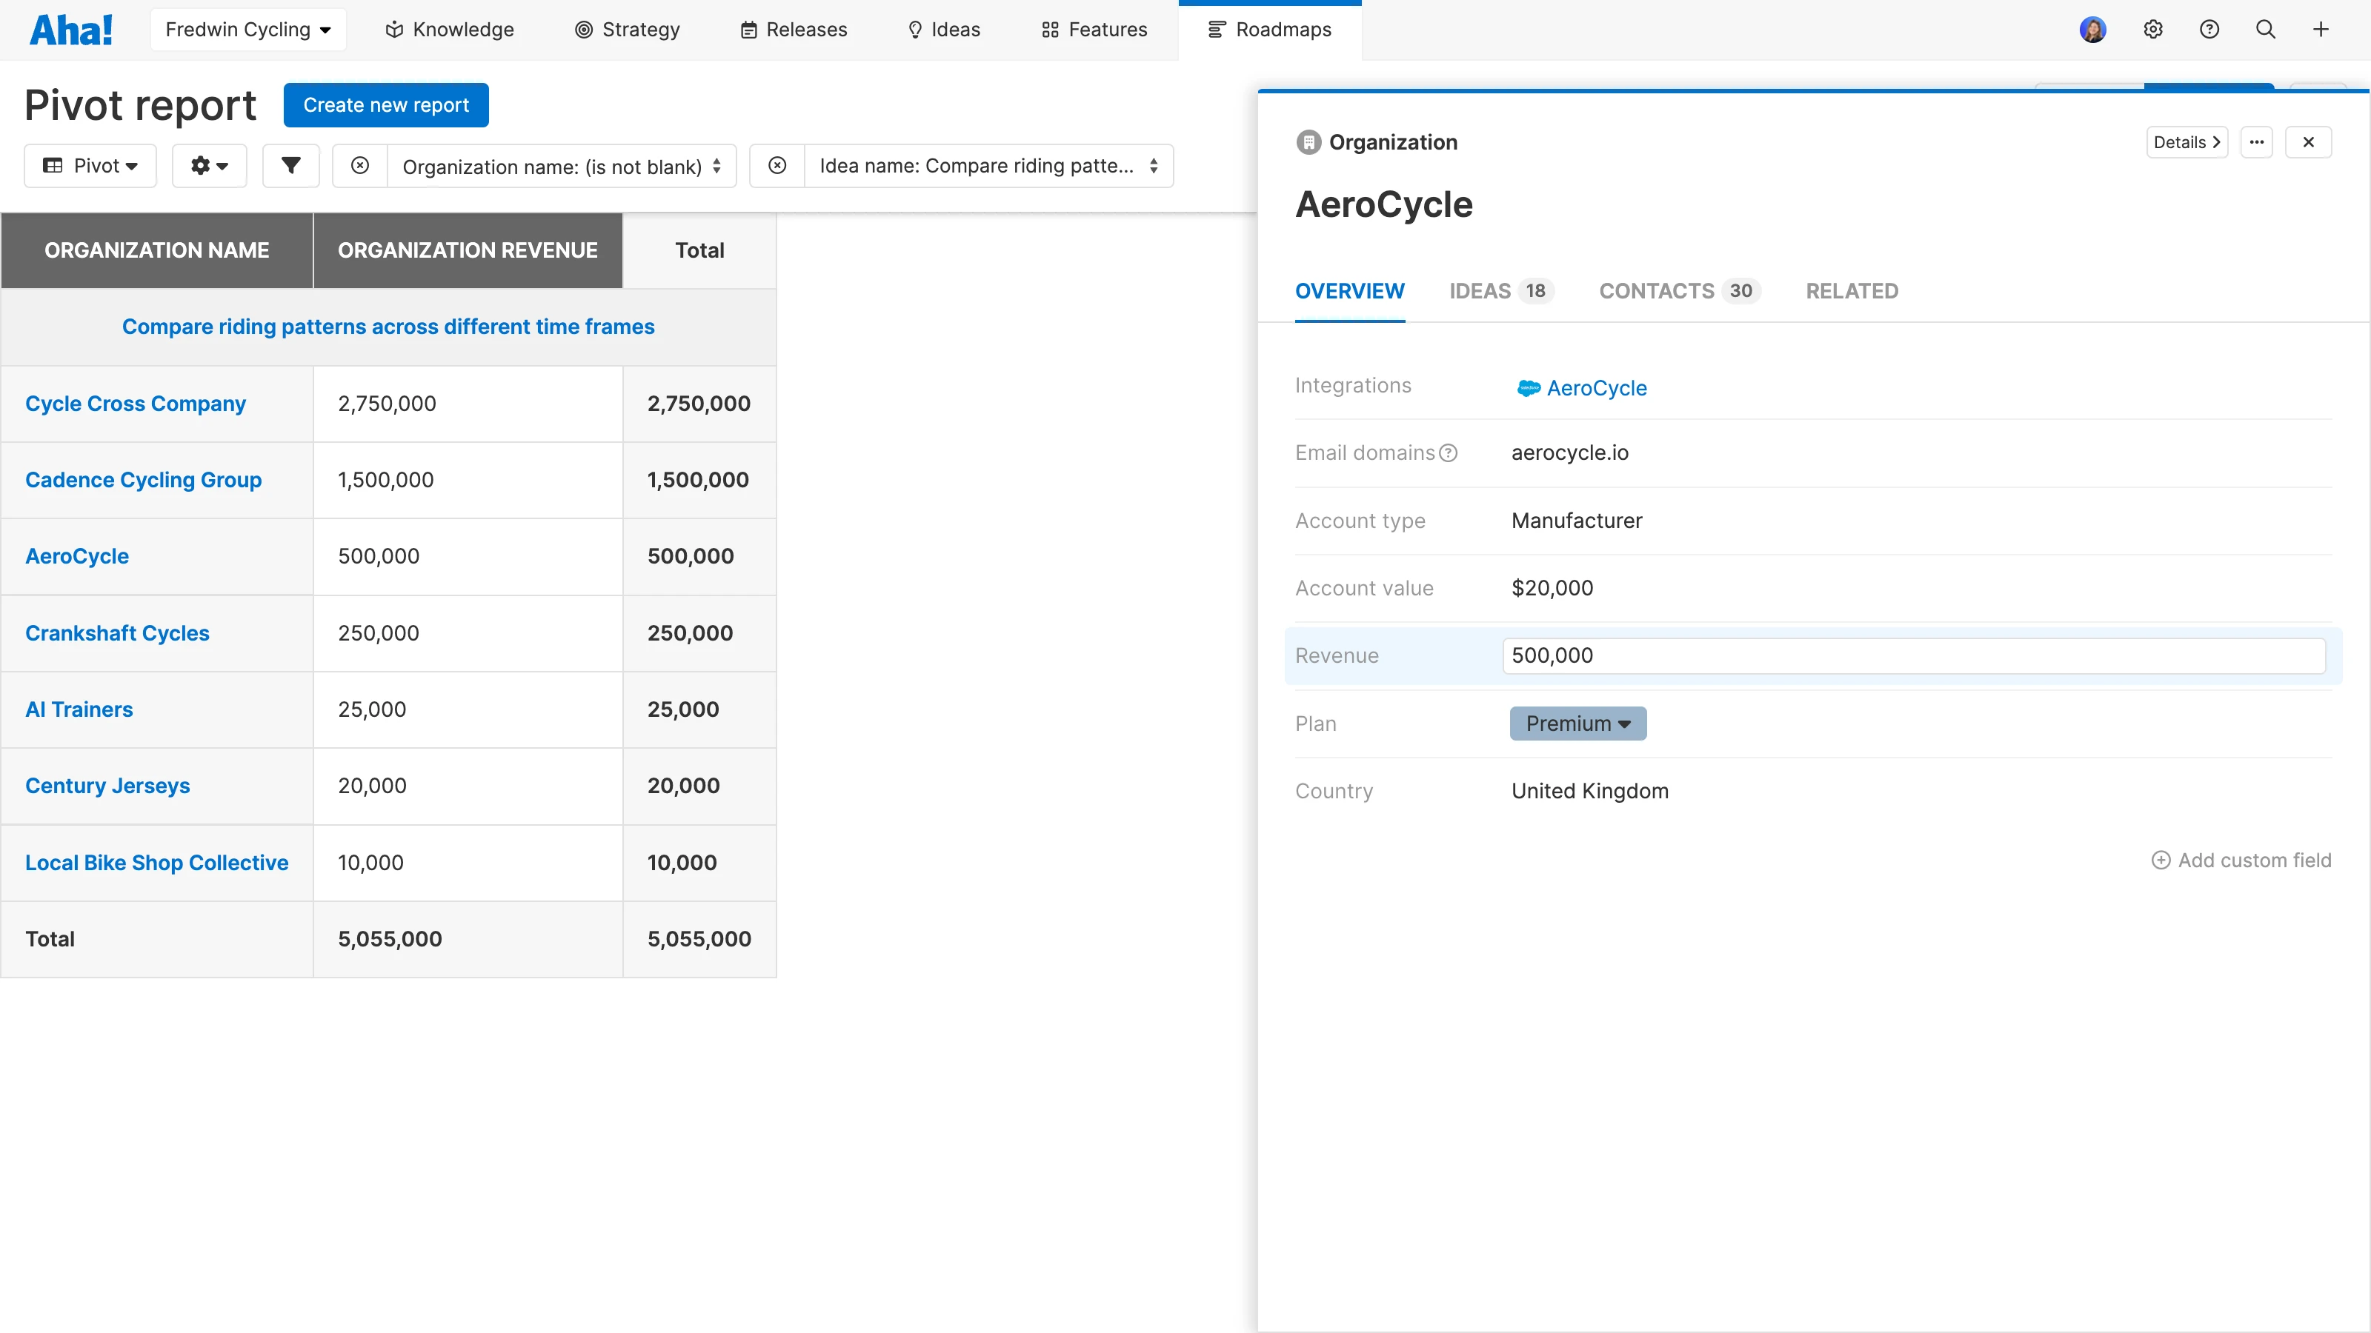Image resolution: width=2371 pixels, height=1333 pixels.
Task: Switch to the IDEAS tab
Action: [x=1500, y=291]
